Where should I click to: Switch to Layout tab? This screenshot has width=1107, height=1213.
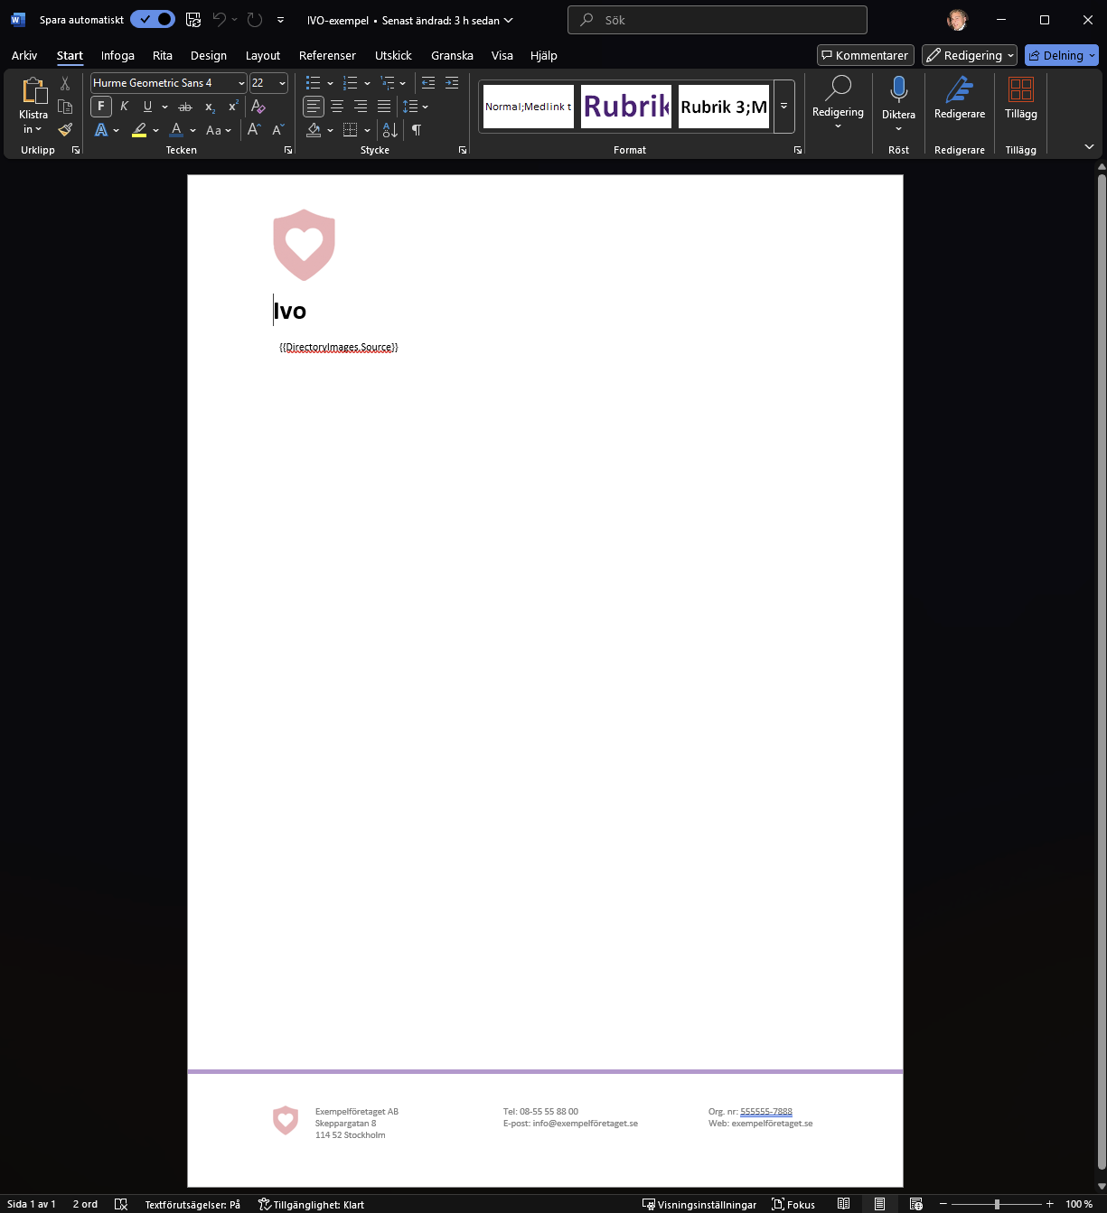click(263, 55)
